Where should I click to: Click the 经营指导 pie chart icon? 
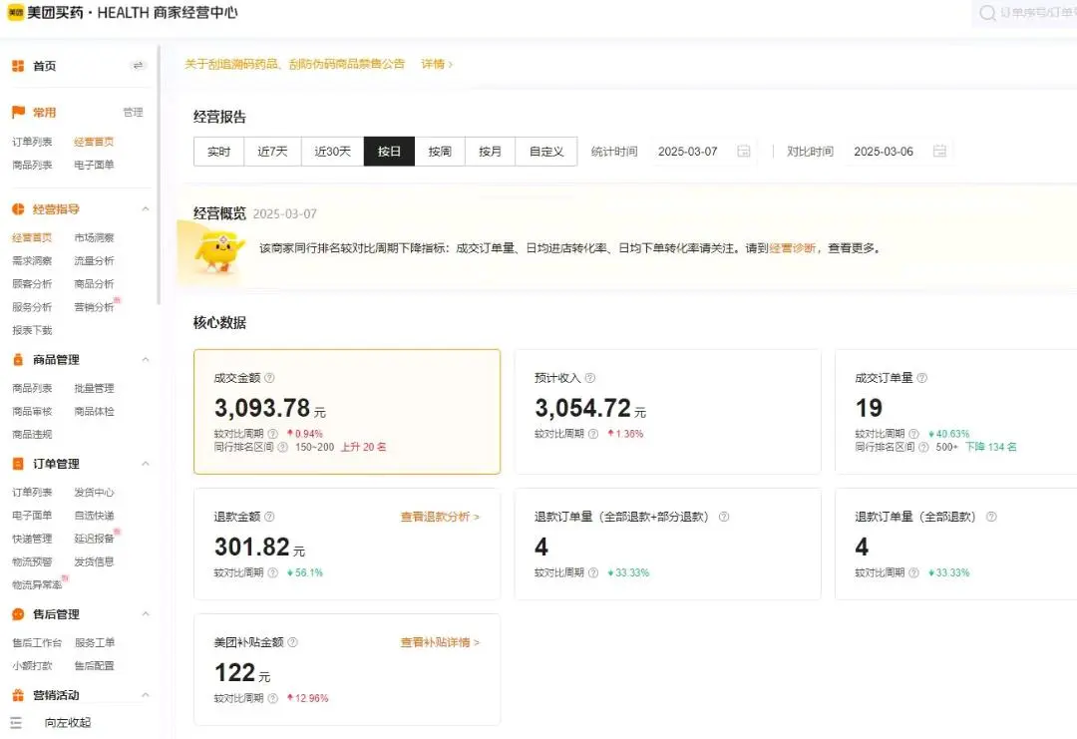tap(18, 208)
